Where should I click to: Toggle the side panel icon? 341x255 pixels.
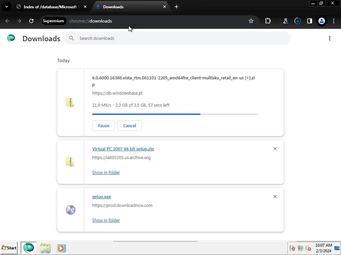[x=309, y=21]
